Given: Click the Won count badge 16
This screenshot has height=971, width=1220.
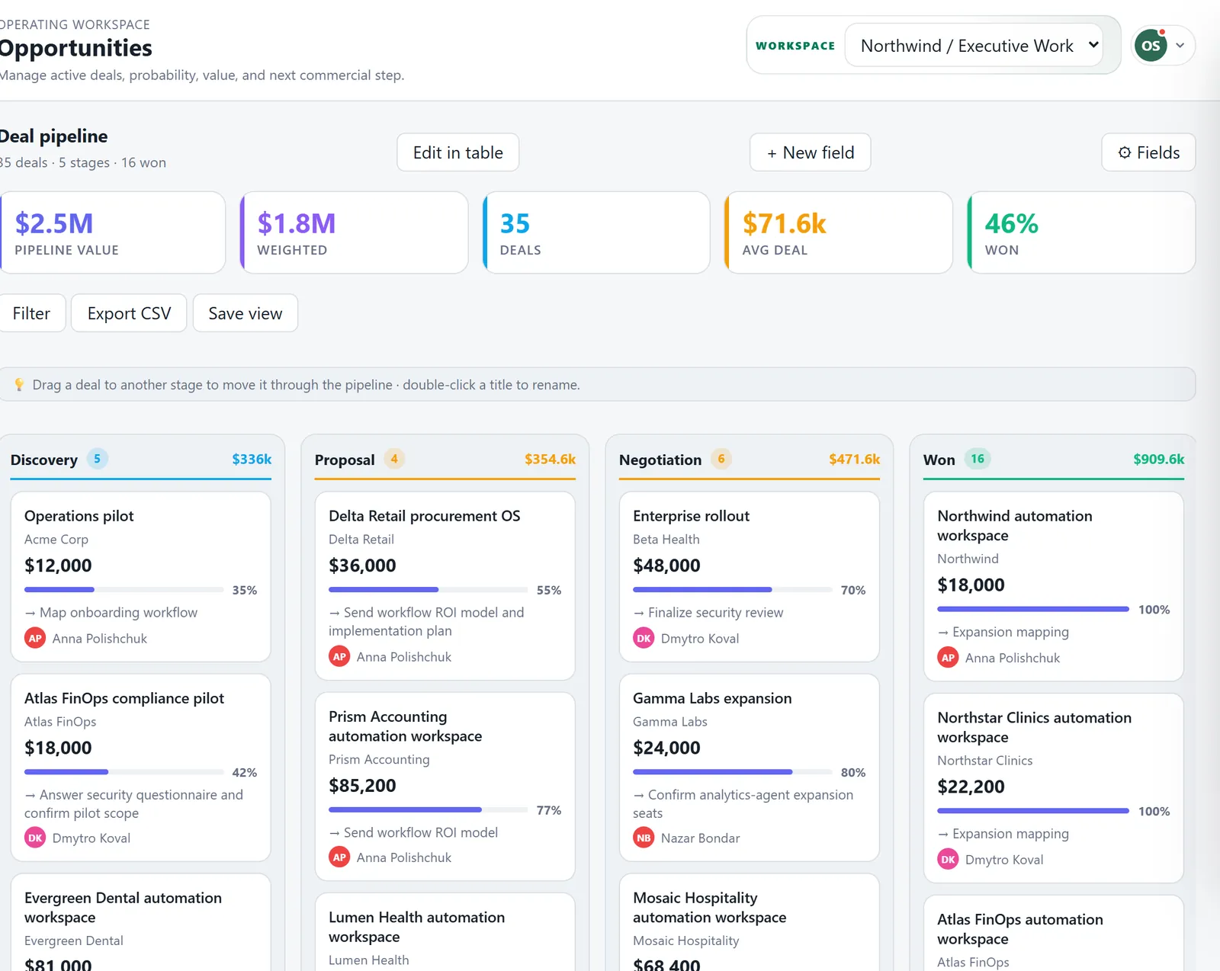Looking at the screenshot, I should [x=978, y=459].
